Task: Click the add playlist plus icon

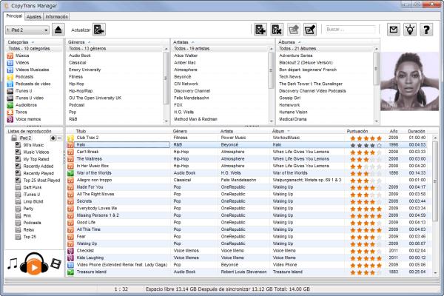Action: point(53,138)
